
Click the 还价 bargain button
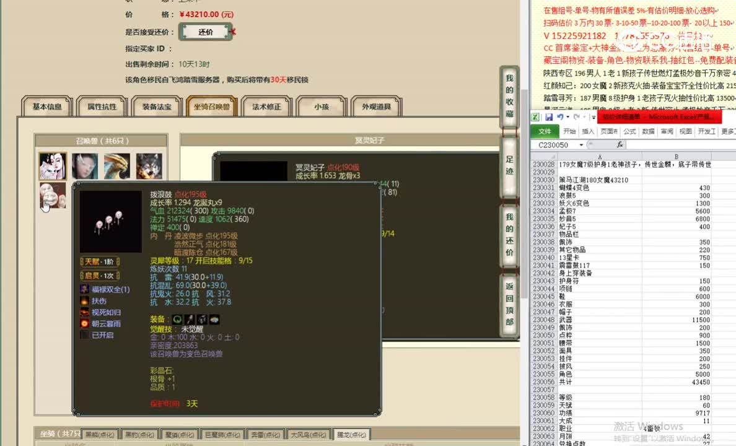[206, 32]
